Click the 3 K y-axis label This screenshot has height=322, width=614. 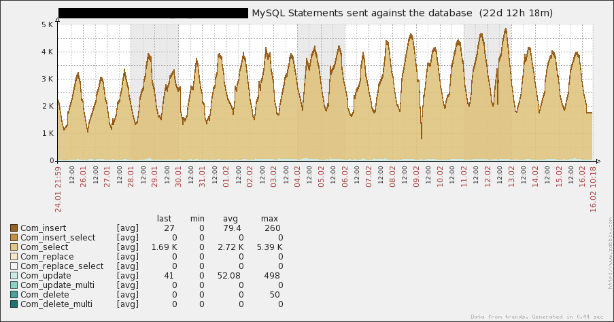pos(47,79)
